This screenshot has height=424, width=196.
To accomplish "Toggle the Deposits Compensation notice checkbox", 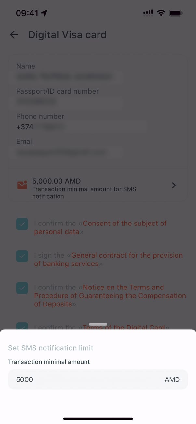I will 22,288.
